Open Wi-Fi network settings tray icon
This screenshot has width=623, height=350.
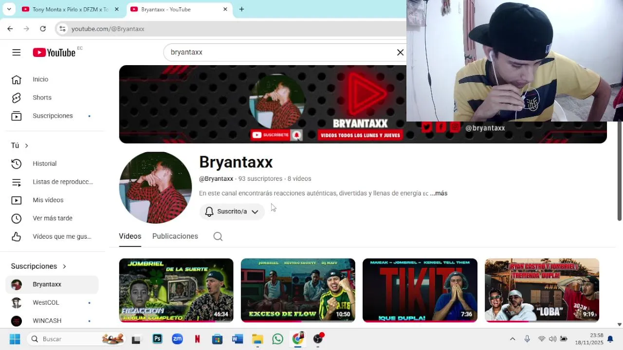[x=541, y=339]
